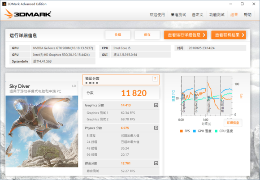
Task: Click the overall score 11 820
Action: tap(134, 93)
